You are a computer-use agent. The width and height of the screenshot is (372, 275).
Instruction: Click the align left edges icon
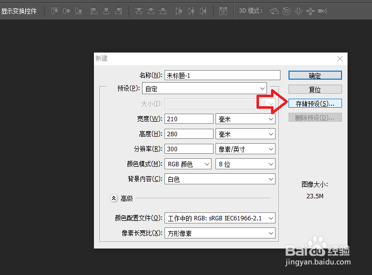[94, 11]
